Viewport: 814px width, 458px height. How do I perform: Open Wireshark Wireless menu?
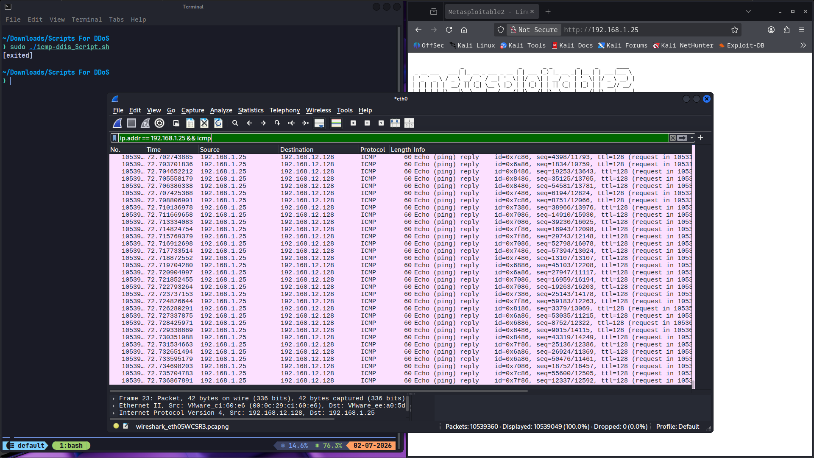pos(318,110)
